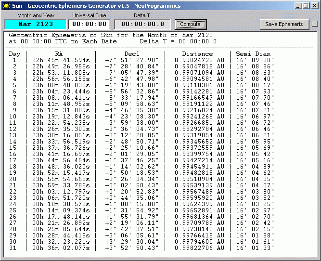321x261 pixels.
Task: Click the RA column header in output
Action: pos(58,54)
